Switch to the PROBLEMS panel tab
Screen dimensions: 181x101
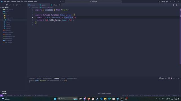click(32, 78)
